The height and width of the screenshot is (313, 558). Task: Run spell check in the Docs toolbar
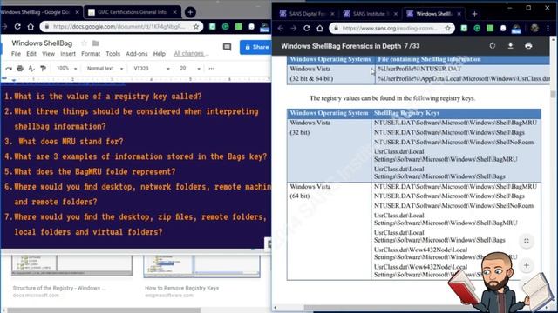(31, 68)
